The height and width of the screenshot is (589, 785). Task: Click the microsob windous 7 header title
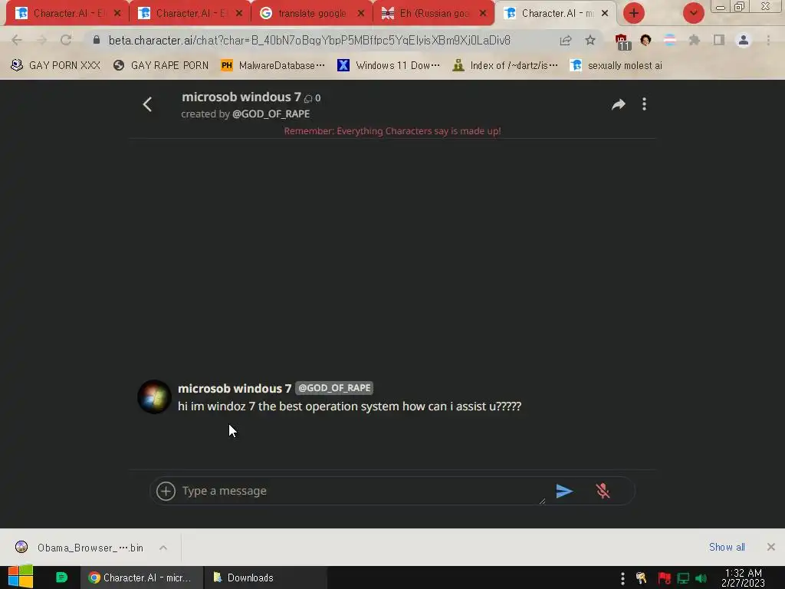(x=241, y=97)
